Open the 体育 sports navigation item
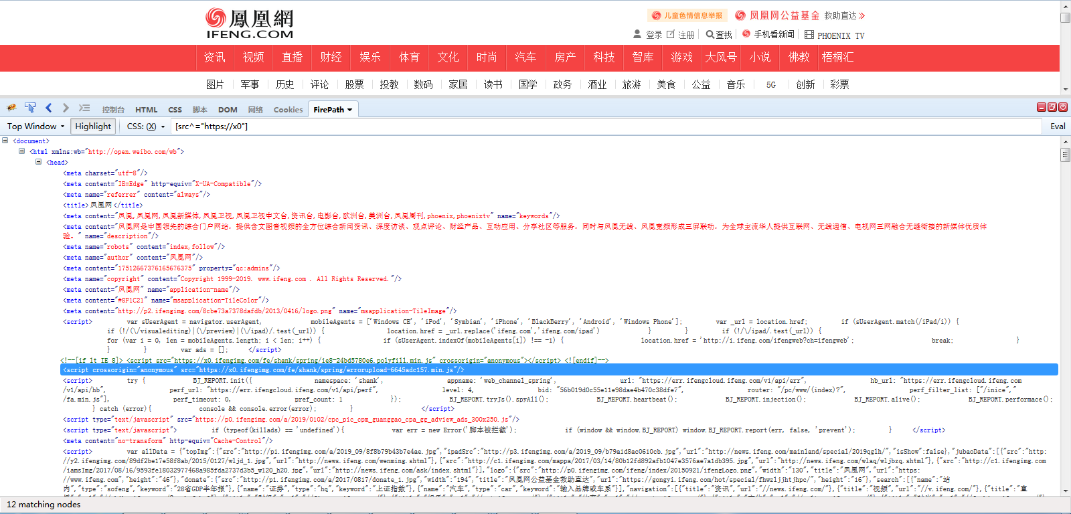 click(x=409, y=58)
